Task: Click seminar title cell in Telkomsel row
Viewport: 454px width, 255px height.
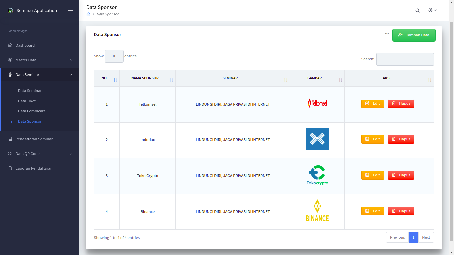Action: point(233,104)
